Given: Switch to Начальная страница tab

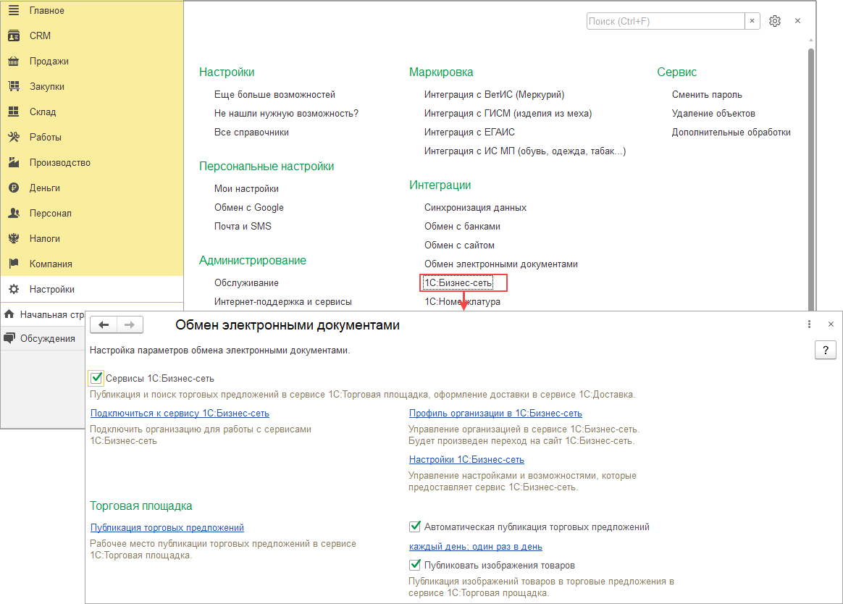Looking at the screenshot, I should tap(51, 314).
